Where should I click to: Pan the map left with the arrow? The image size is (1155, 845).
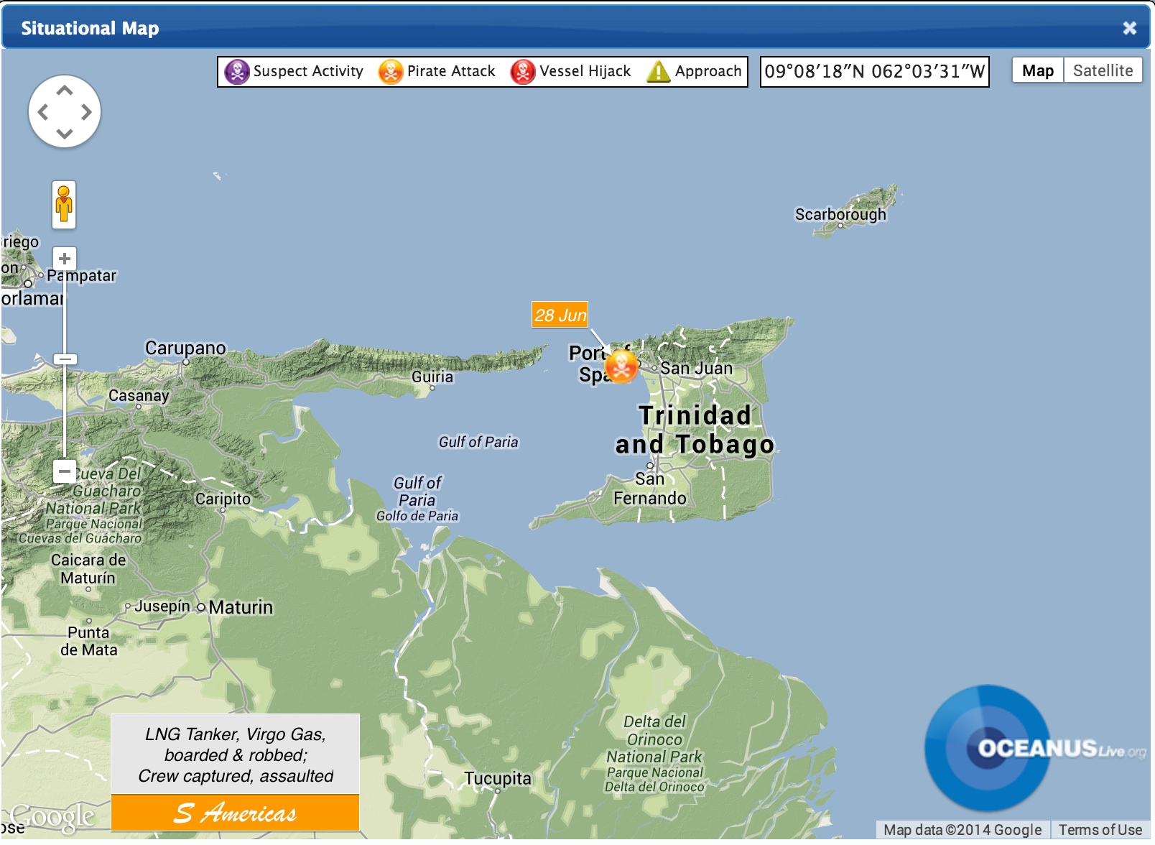click(x=43, y=112)
